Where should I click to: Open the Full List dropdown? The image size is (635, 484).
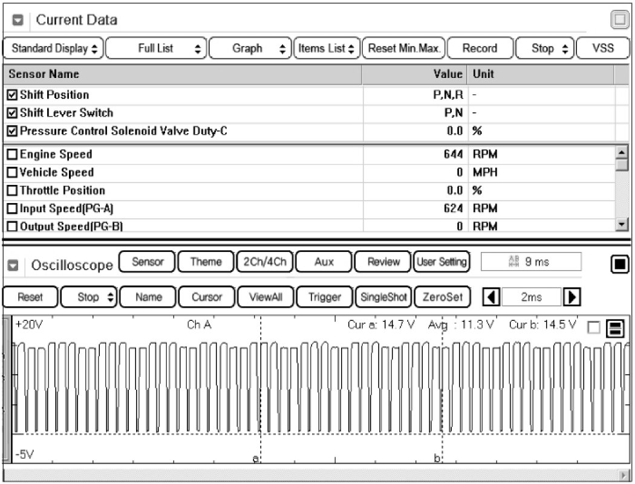click(x=157, y=48)
